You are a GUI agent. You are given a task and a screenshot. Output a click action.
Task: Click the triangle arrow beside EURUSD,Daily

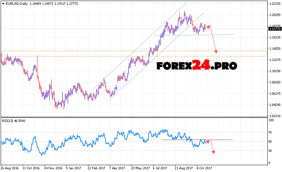(3, 3)
